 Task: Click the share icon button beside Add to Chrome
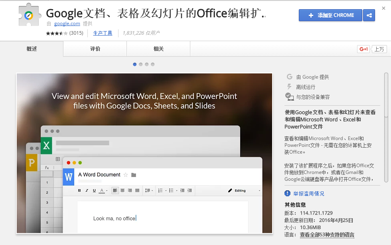click(x=369, y=15)
